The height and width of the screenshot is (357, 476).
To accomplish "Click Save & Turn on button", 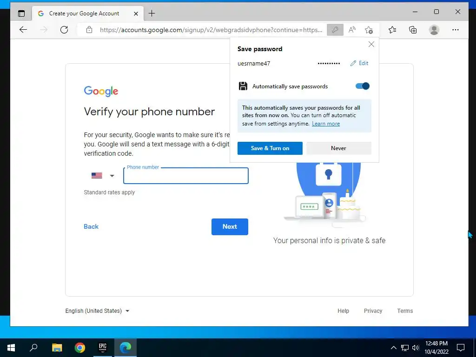I will click(270, 148).
